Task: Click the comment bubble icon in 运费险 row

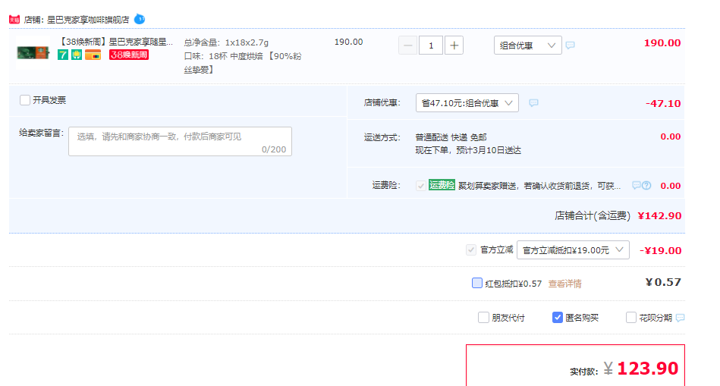Action: click(x=637, y=186)
